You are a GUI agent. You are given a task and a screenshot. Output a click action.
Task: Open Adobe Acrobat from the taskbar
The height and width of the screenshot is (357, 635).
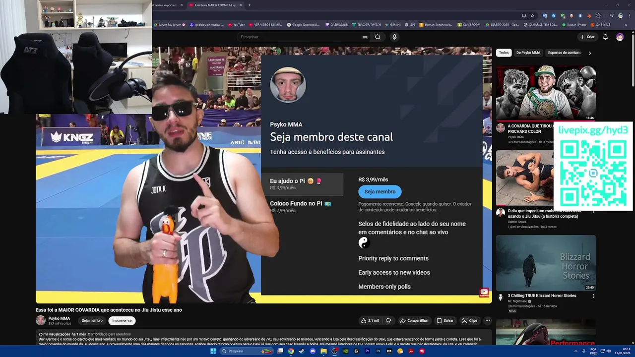click(411, 351)
